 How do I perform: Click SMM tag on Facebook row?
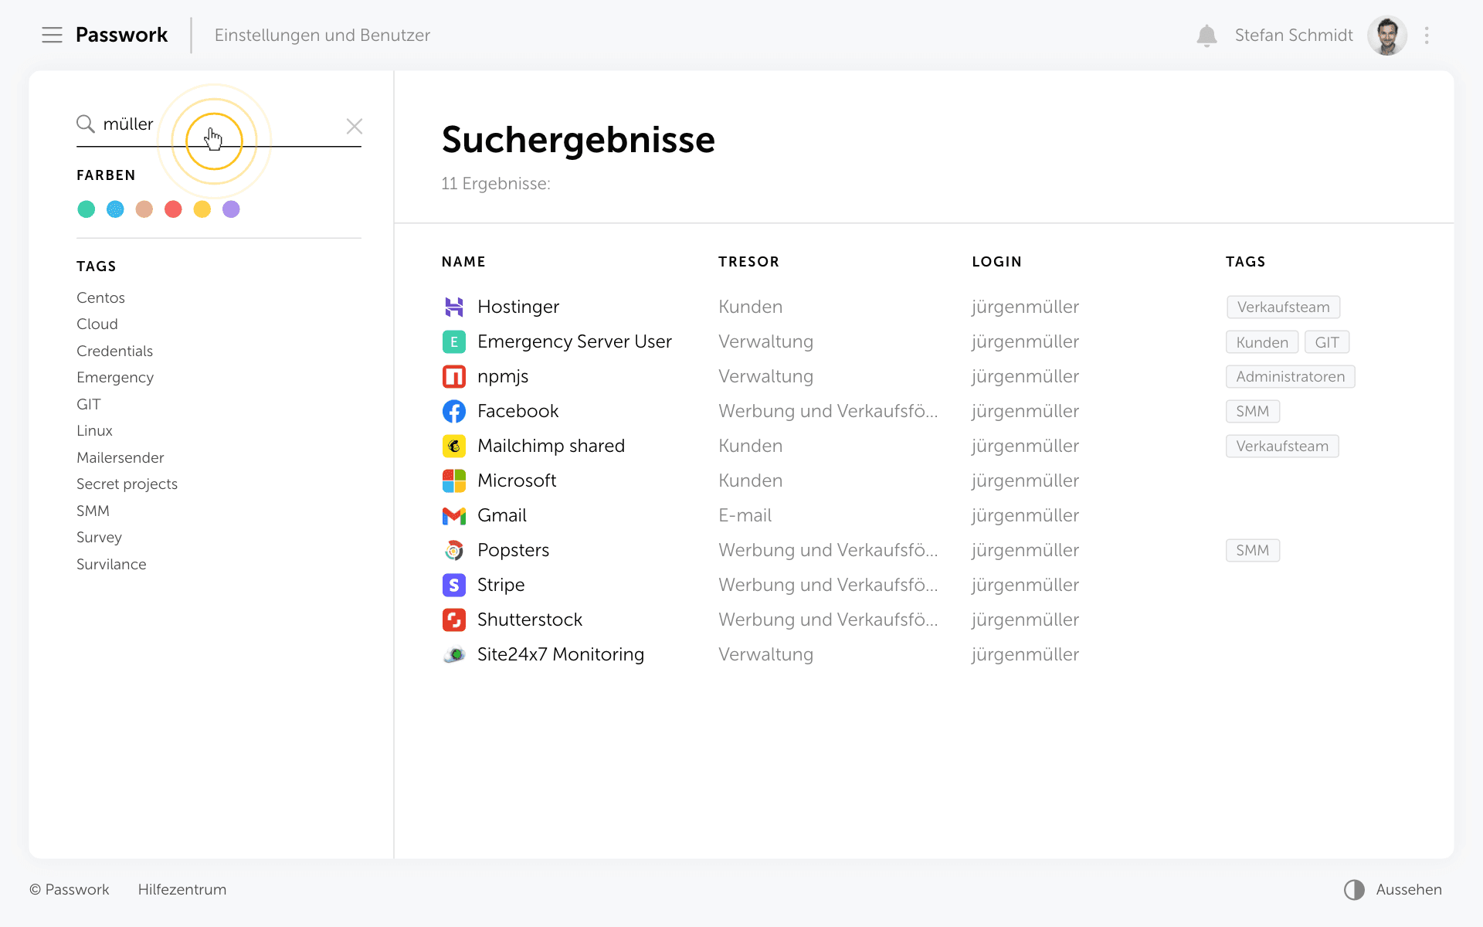(1252, 411)
